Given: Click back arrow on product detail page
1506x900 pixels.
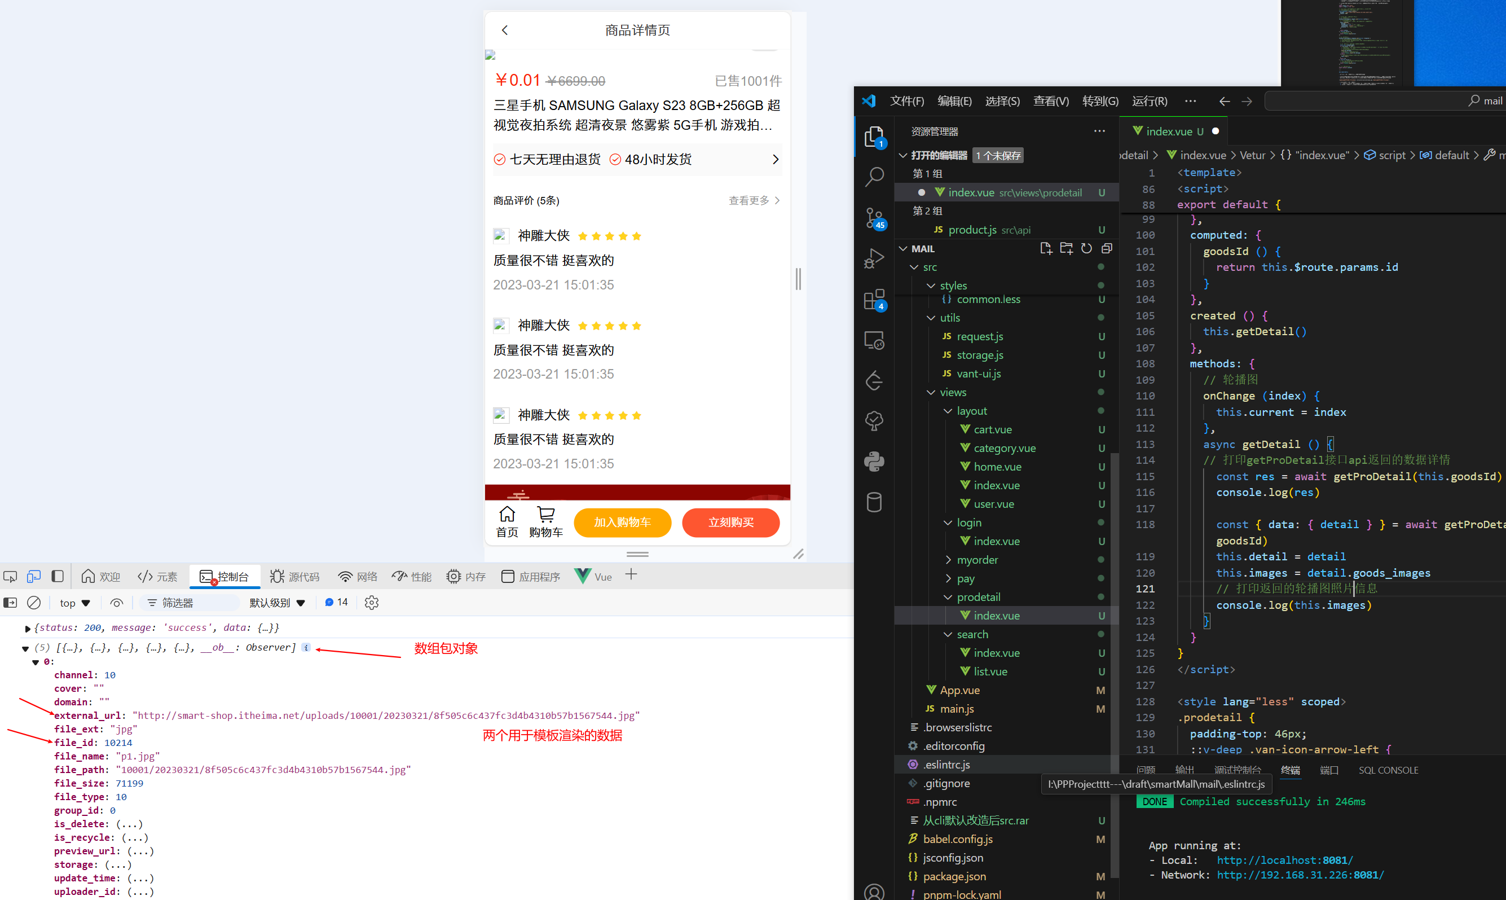Looking at the screenshot, I should 505,30.
